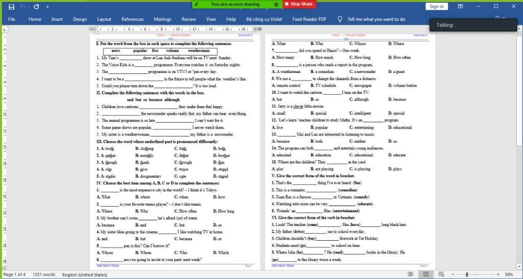Click answer 'D. educational' in question 12
Image resolution: width=523 pixels, height=279 pixels.
click(400, 127)
